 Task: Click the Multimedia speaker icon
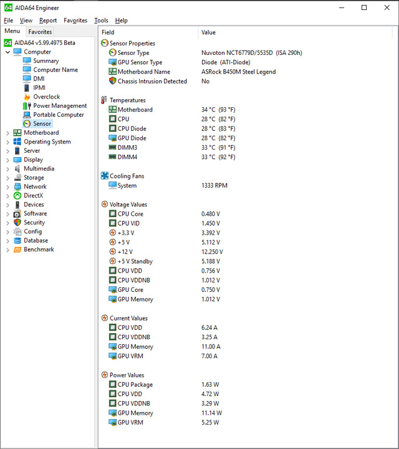[17, 168]
